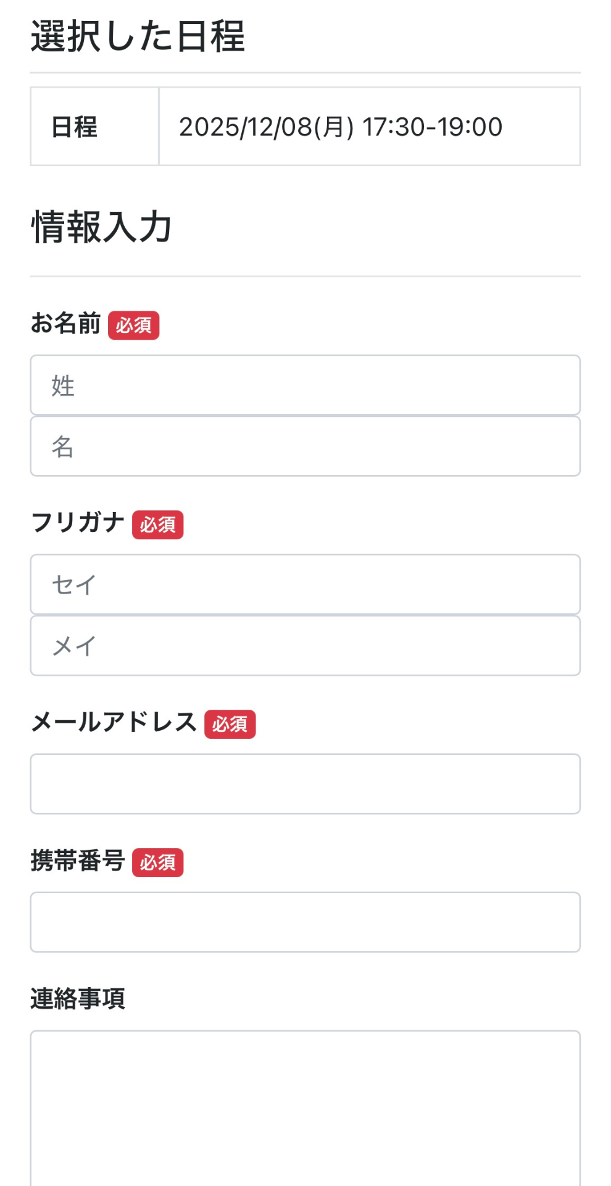Click the お名前 field label
Viewport: 611px width, 1186px height.
click(65, 323)
